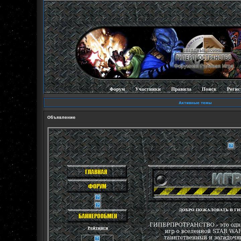Viewport: 241px width, 241px height.
Task: Open the Форум navigation link
Action: pyautogui.click(x=117, y=89)
